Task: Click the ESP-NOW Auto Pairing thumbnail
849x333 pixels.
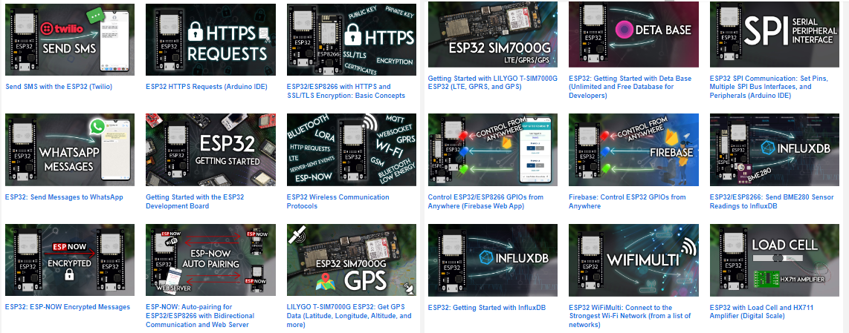Action: click(x=210, y=260)
